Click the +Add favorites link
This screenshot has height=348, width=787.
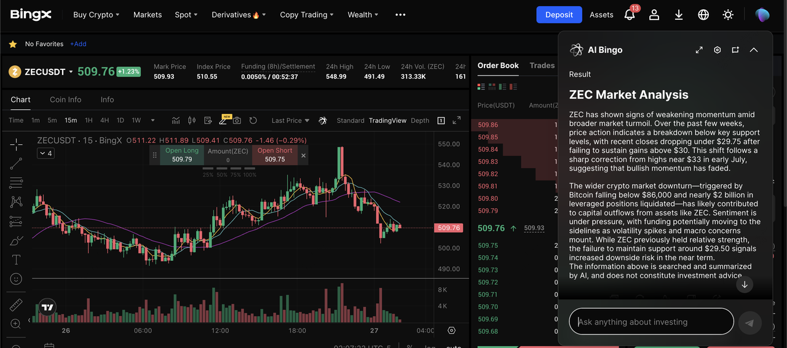[x=78, y=44]
